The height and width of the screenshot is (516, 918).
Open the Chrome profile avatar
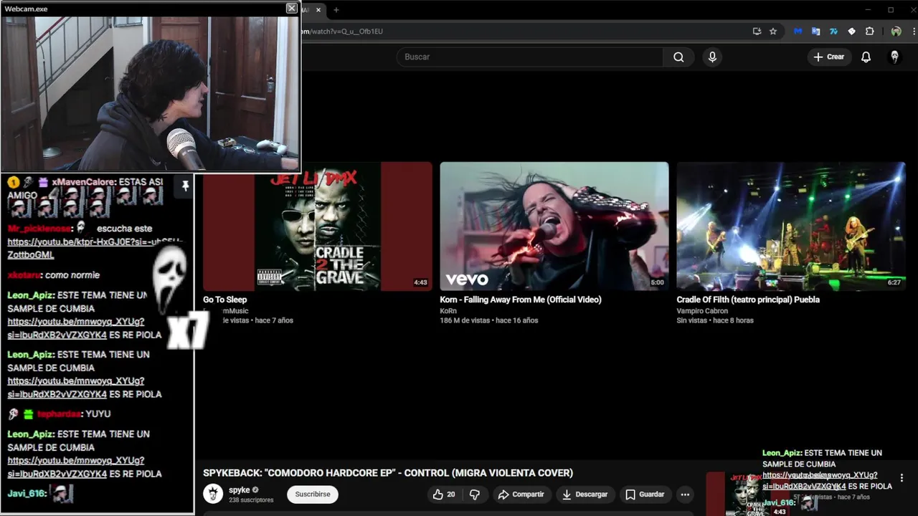click(896, 32)
